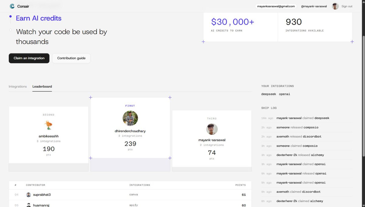Viewport: 365px width, 207px height.
Task: Click the Points column header
Action: click(x=240, y=185)
